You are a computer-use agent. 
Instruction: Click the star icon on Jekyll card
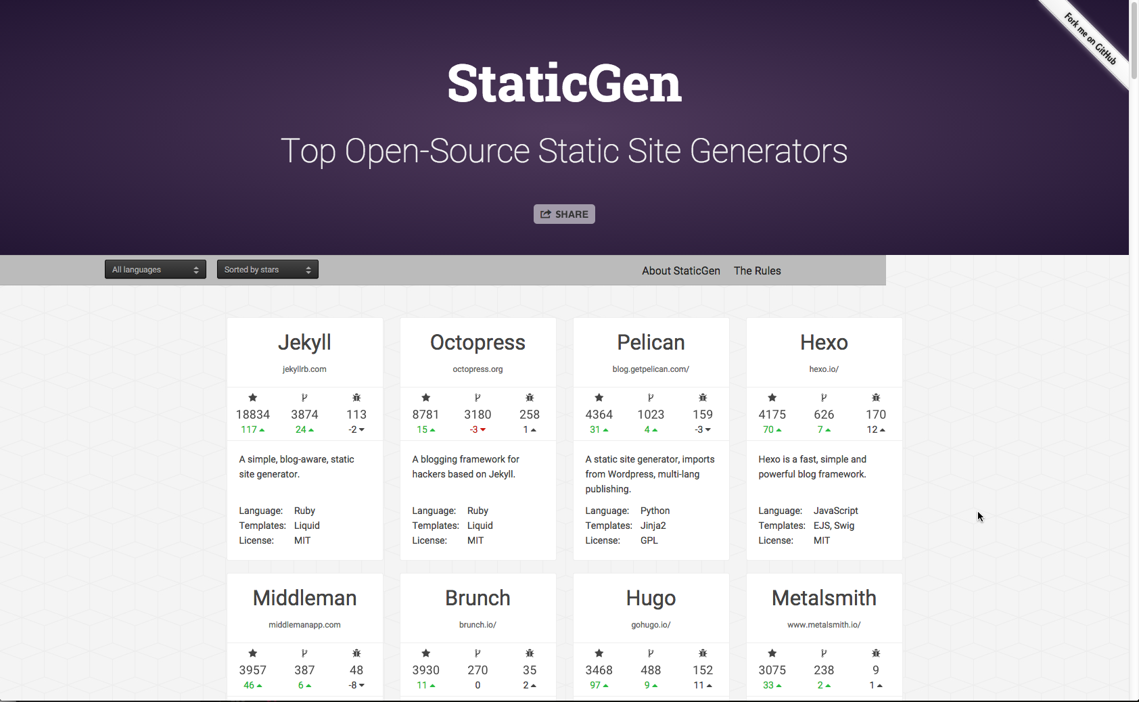click(253, 398)
